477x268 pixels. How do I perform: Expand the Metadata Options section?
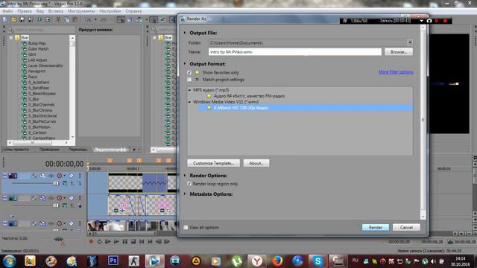(x=185, y=194)
